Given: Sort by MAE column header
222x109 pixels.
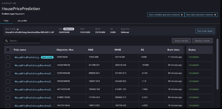Looking at the screenshot, I should [x=91, y=50].
